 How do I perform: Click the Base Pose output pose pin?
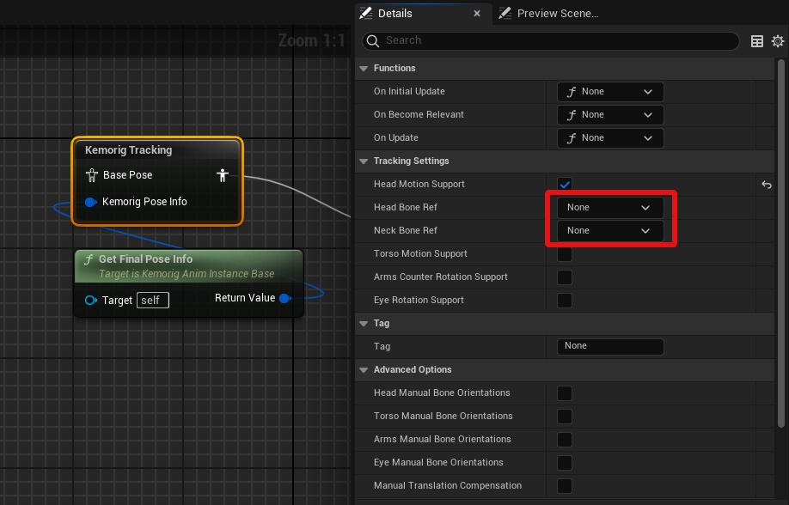coord(223,175)
